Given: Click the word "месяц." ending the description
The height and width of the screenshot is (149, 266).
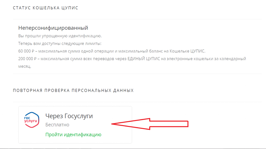Looking at the screenshot, I should click(x=25, y=66).
